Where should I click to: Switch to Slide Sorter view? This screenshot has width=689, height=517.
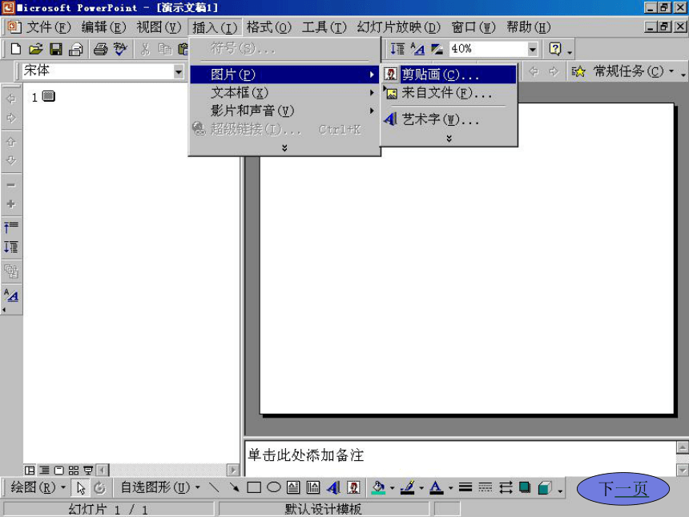[74, 471]
